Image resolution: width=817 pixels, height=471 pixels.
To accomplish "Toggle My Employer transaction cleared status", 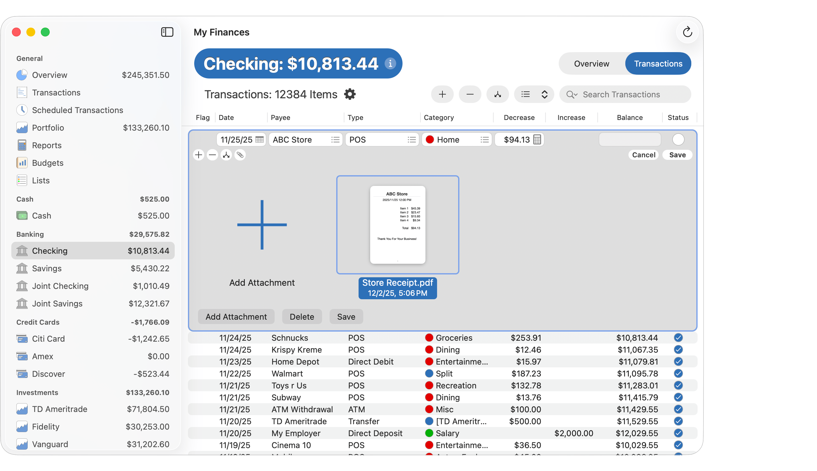I will pyautogui.click(x=678, y=433).
